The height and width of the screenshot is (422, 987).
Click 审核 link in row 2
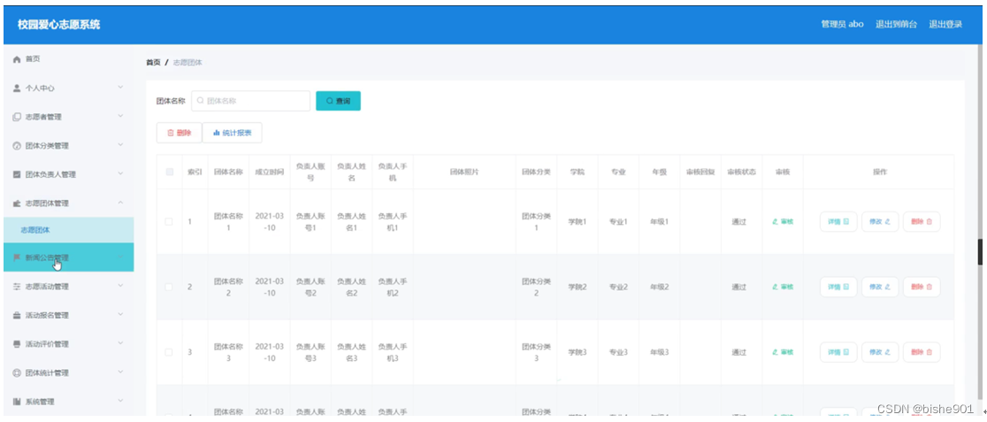[783, 288]
